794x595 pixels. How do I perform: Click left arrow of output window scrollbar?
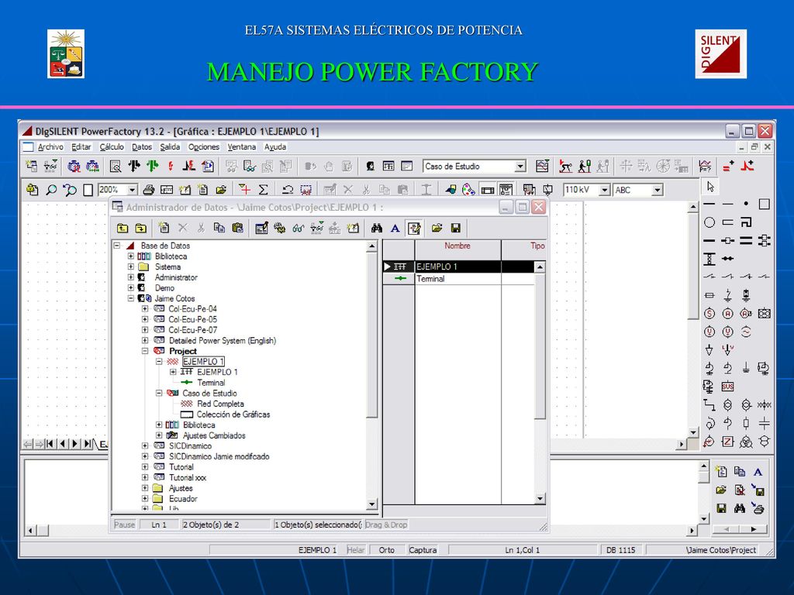(31, 531)
